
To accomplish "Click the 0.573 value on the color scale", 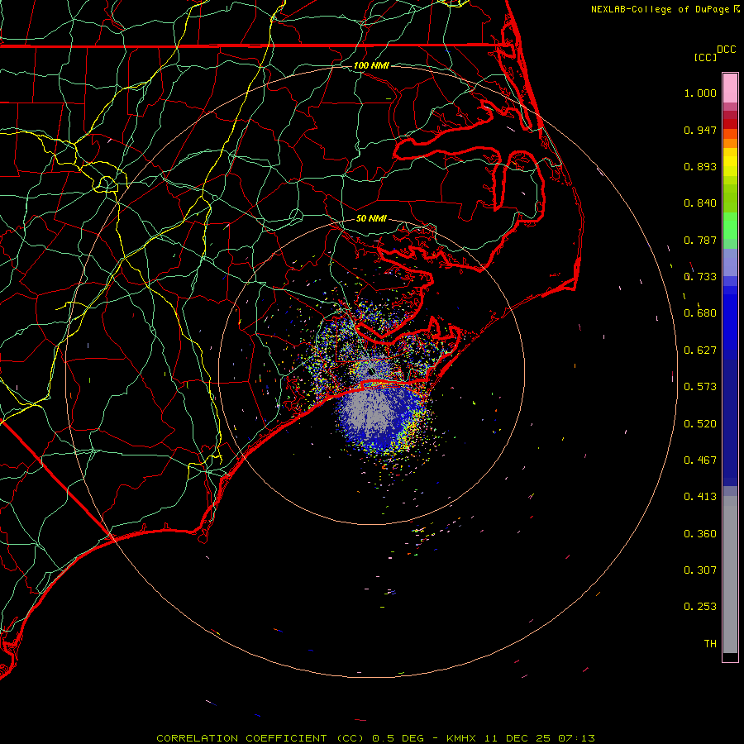I will pos(700,387).
